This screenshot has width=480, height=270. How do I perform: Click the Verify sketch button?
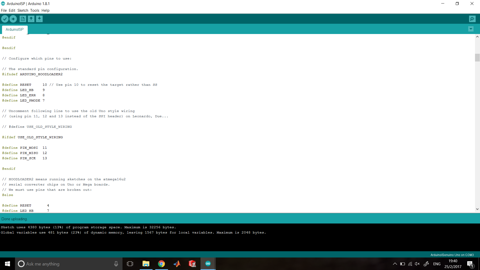5,19
